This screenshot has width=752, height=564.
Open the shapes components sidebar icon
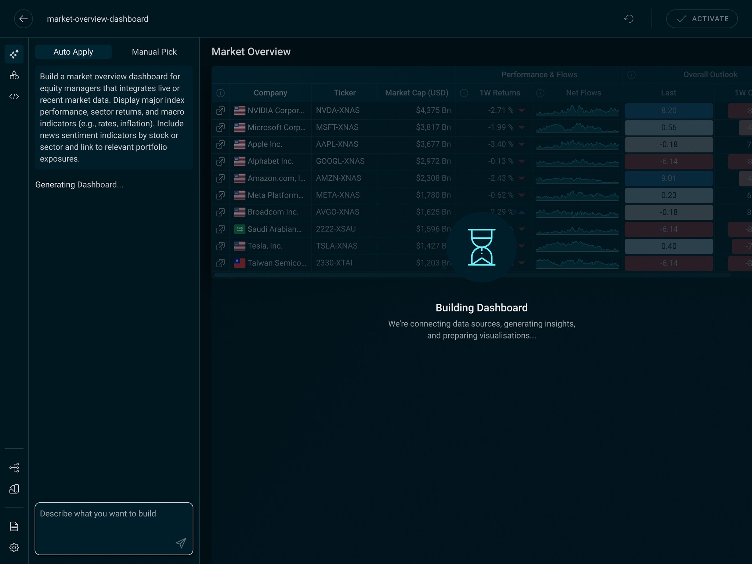point(14,75)
